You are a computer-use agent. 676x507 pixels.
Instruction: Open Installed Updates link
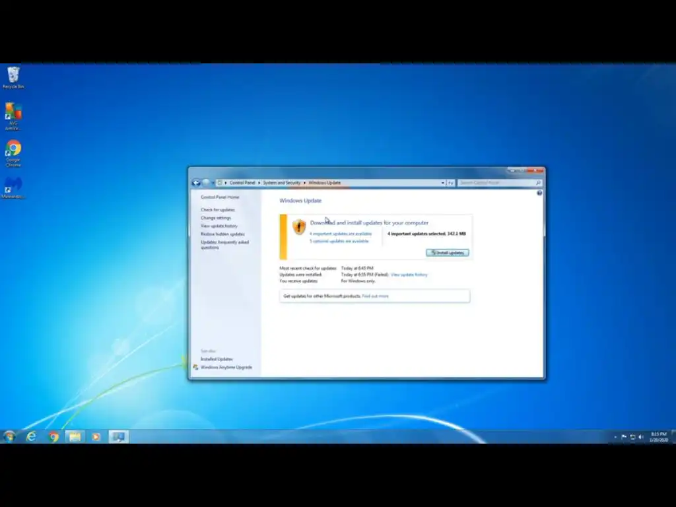click(x=217, y=359)
